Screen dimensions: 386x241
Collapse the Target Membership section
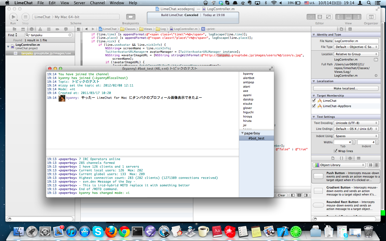click(314, 96)
